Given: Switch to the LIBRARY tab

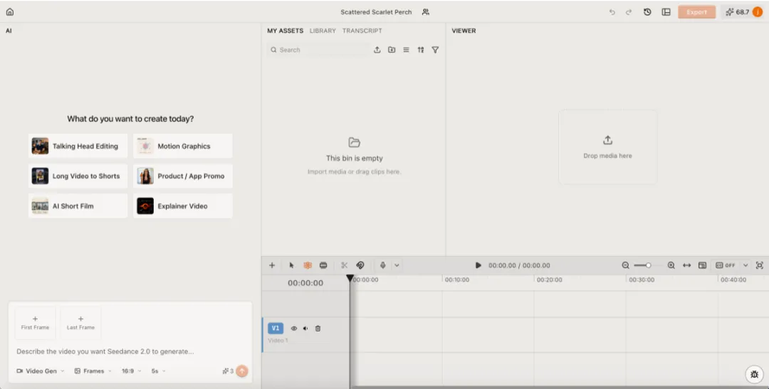Looking at the screenshot, I should click(323, 31).
